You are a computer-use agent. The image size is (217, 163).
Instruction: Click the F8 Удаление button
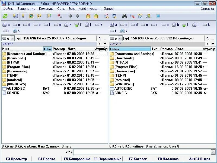[x=168, y=159]
